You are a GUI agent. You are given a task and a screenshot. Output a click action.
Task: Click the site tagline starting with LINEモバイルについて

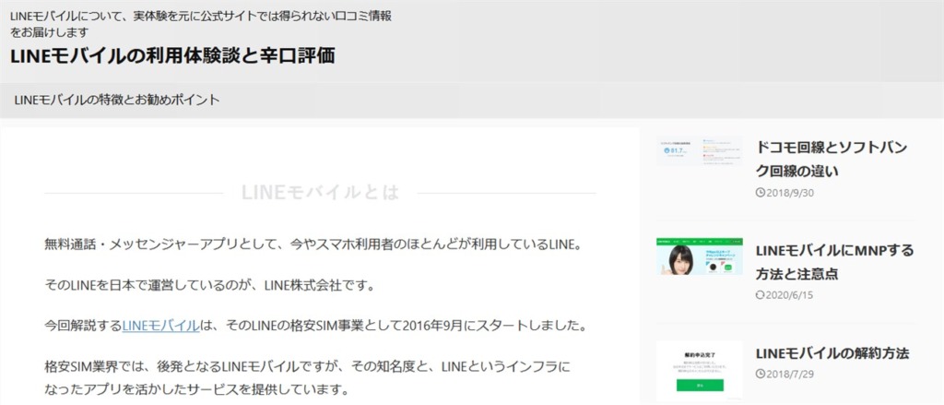tap(200, 24)
